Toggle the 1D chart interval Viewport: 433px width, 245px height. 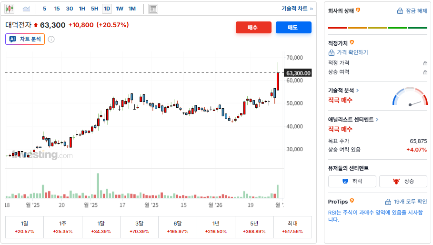(x=107, y=9)
